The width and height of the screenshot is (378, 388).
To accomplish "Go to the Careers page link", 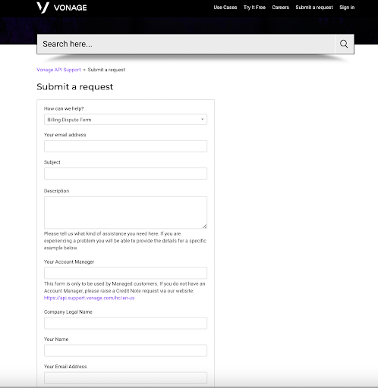I will (x=281, y=8).
